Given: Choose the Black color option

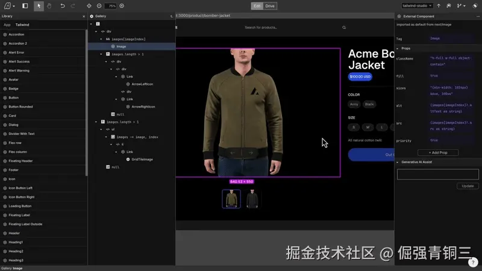Looking at the screenshot, I should coord(369,104).
